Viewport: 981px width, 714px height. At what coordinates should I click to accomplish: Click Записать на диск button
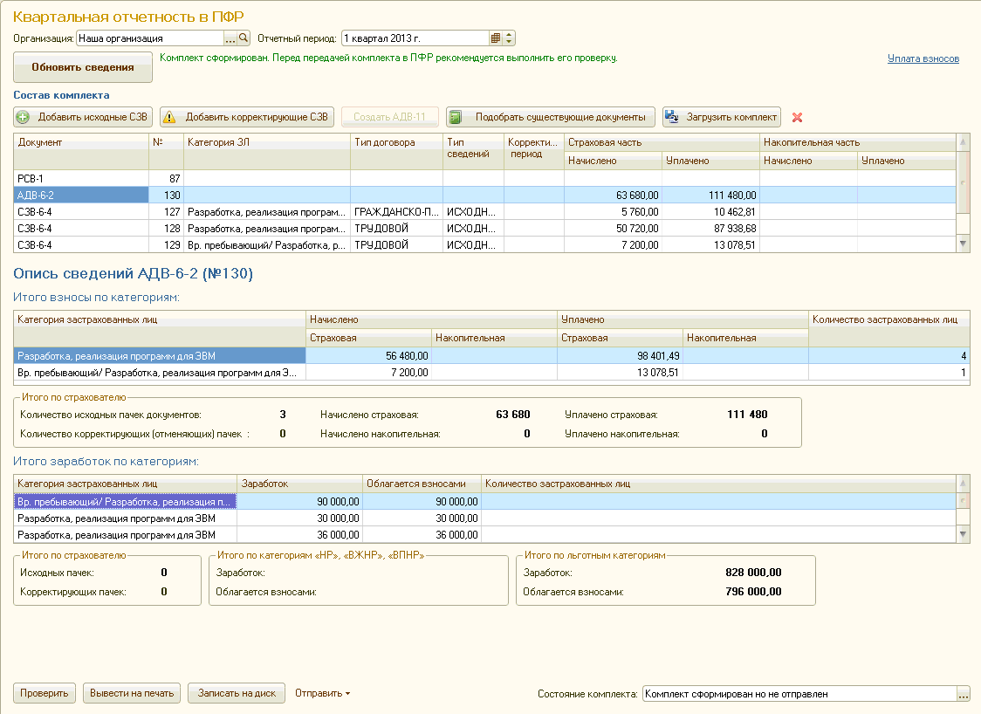(x=237, y=694)
